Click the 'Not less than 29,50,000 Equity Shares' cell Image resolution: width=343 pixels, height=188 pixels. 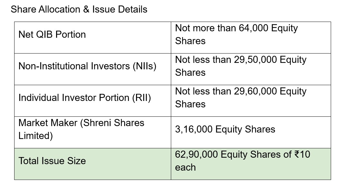click(251, 69)
